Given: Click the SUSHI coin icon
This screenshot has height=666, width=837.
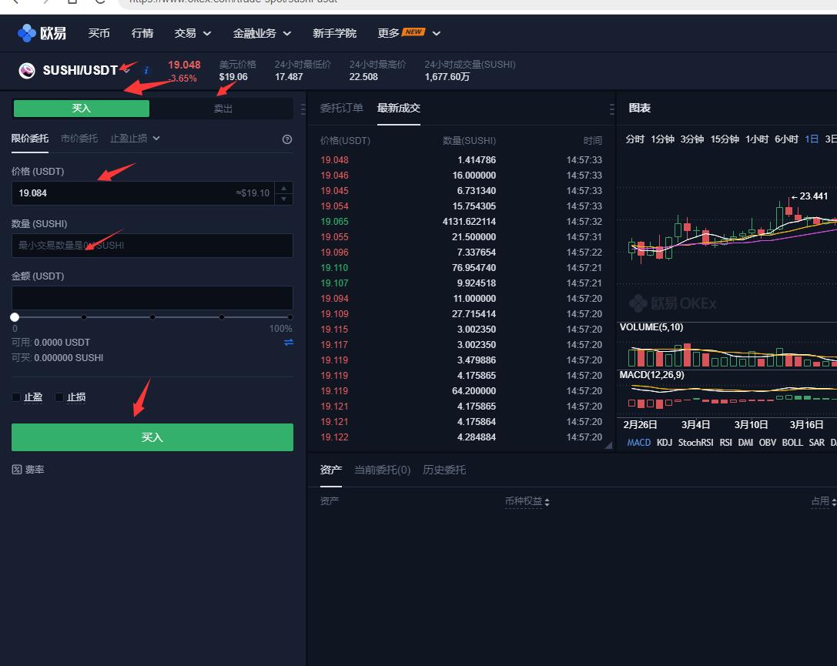Looking at the screenshot, I should click(x=27, y=70).
